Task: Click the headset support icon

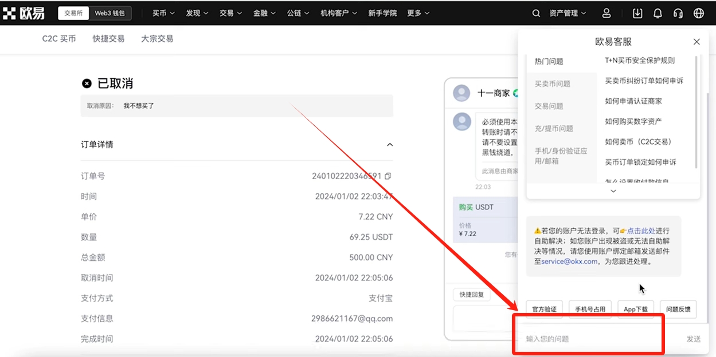Action: [678, 13]
